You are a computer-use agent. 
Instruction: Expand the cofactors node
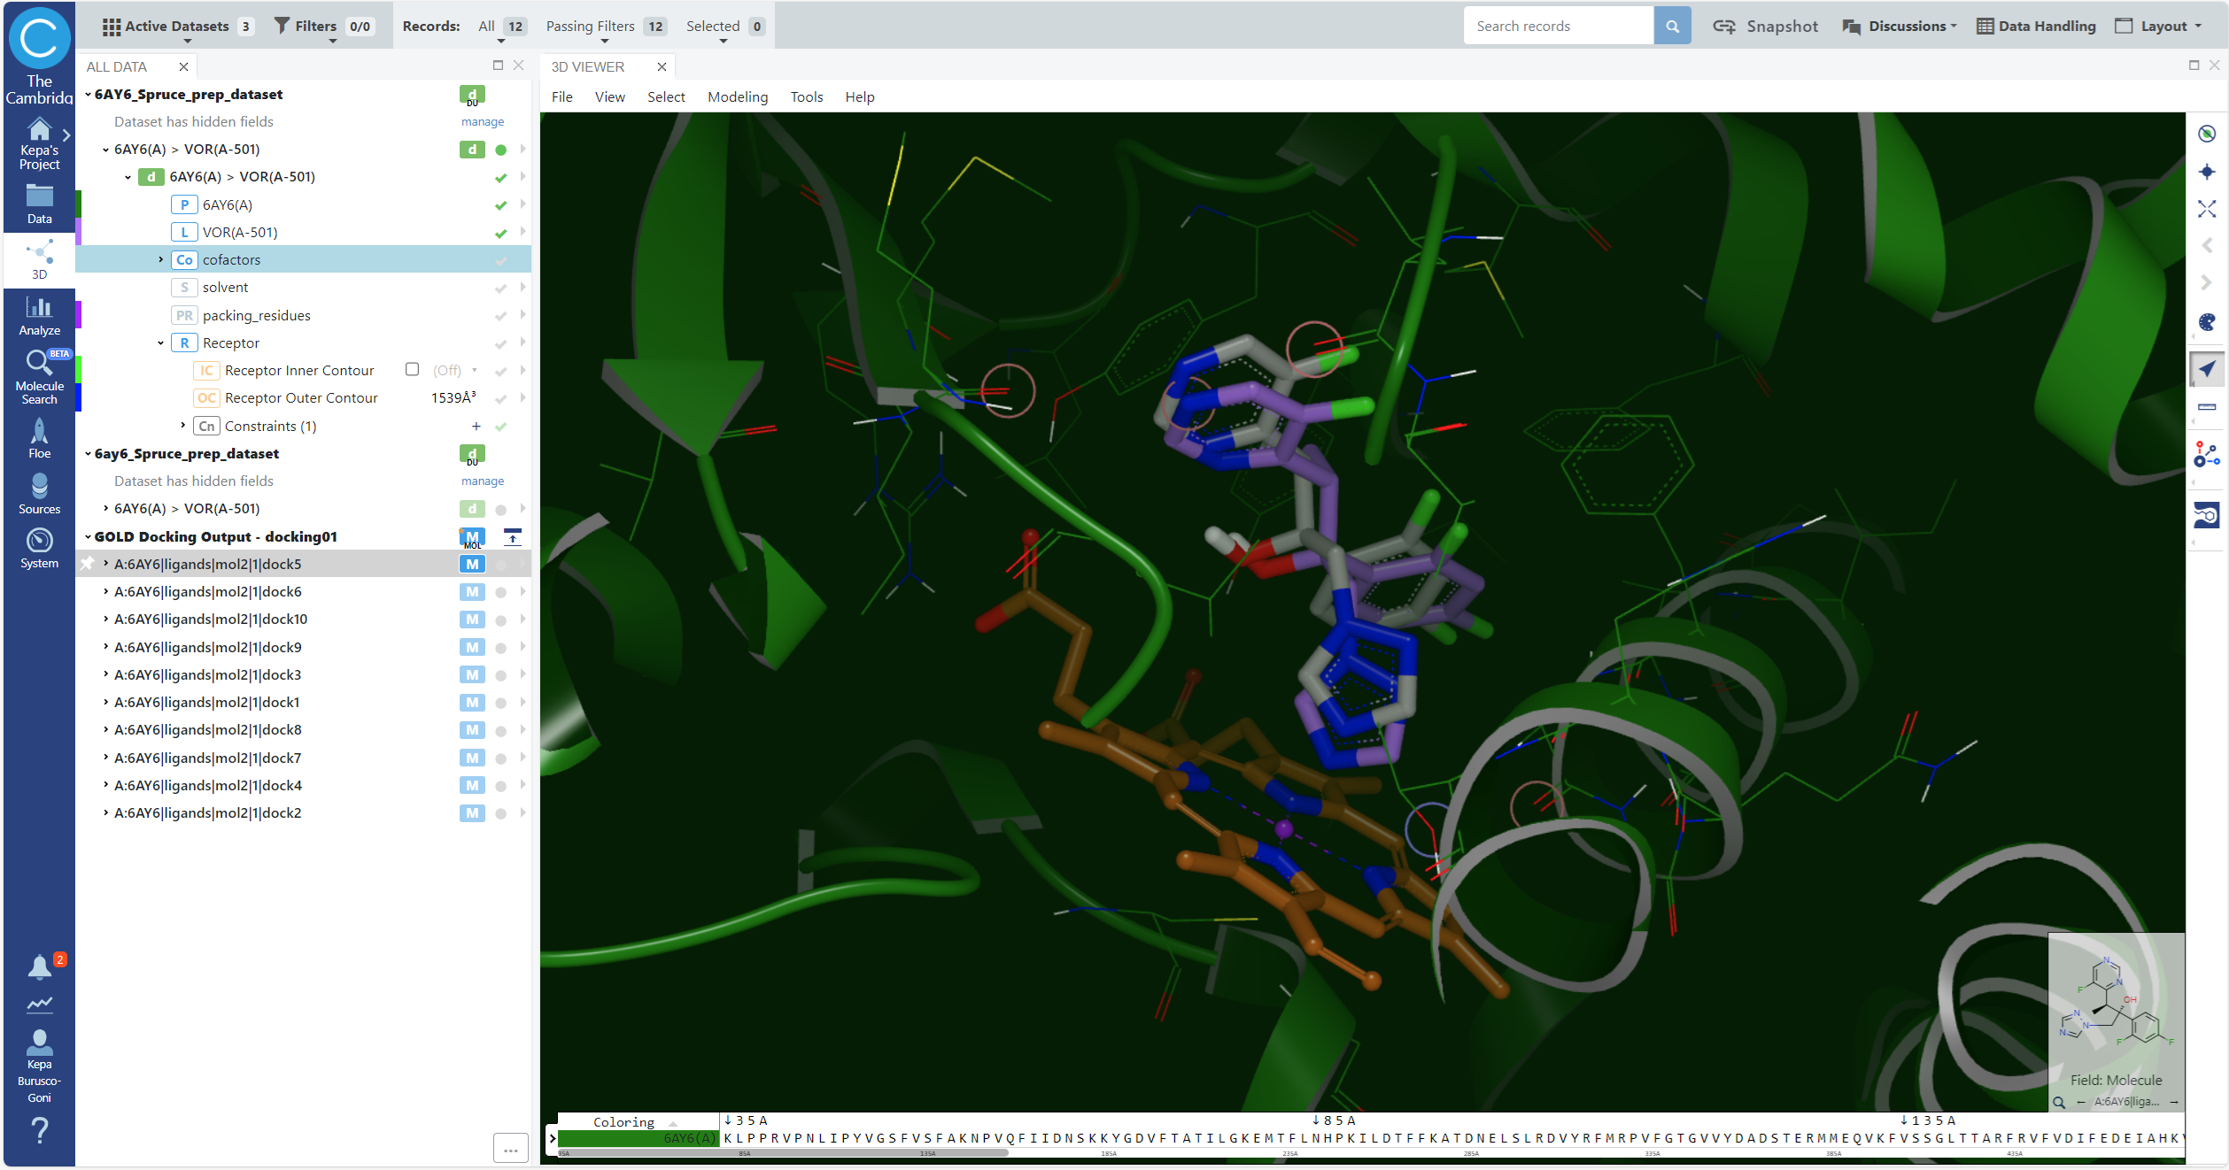(x=160, y=259)
